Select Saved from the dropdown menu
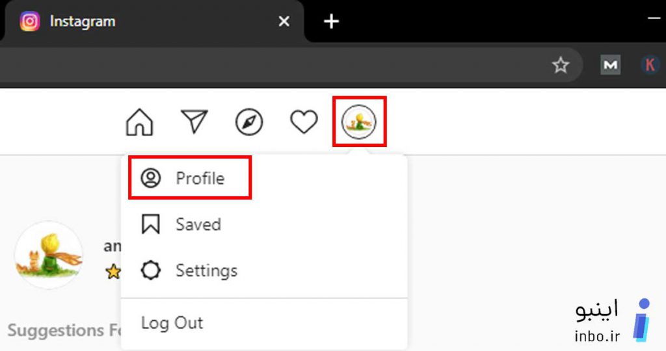 pyautogui.click(x=264, y=224)
